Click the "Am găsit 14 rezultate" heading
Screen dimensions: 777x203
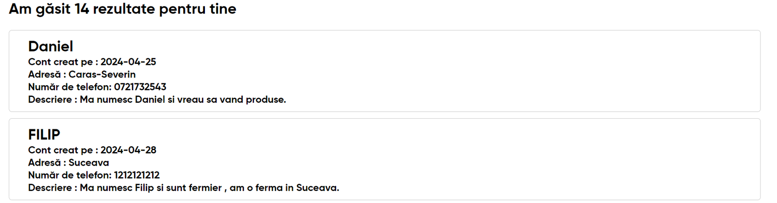(x=122, y=9)
